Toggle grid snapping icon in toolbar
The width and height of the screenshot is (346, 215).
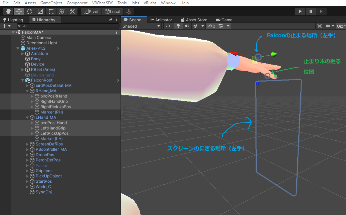[x=129, y=11]
